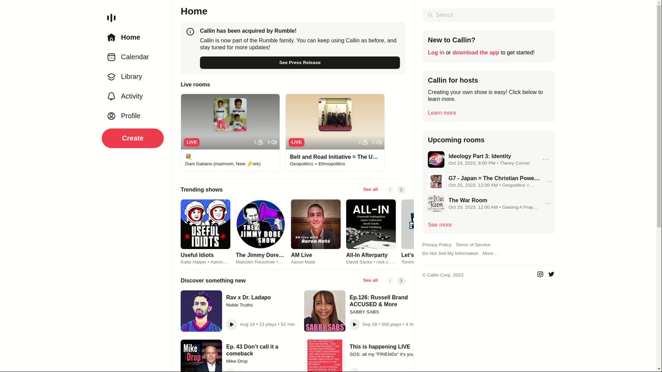Click See all for Discover something new
The image size is (662, 372).
click(370, 281)
